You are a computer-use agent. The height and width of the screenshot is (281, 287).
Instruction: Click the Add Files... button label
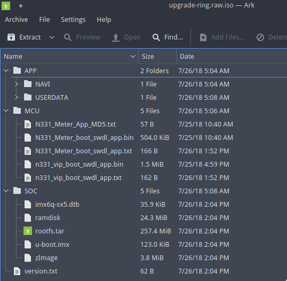[228, 37]
